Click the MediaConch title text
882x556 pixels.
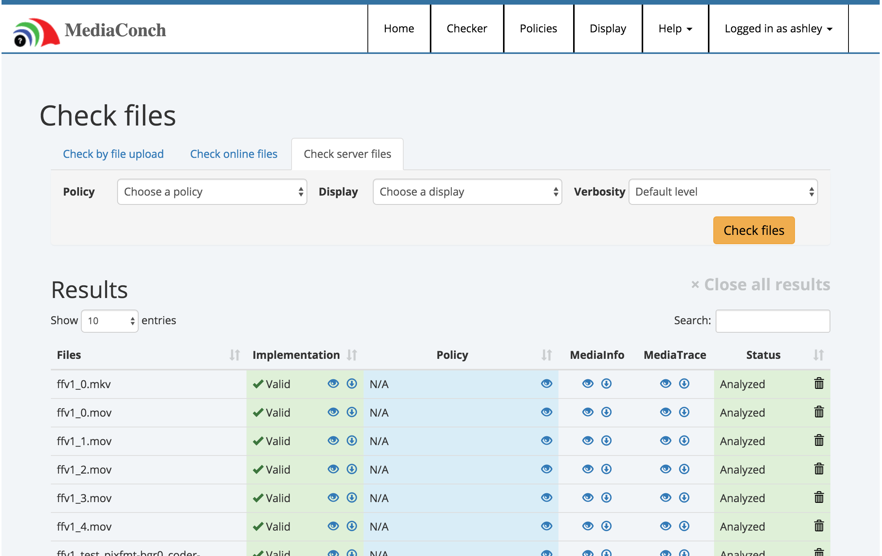115,30
